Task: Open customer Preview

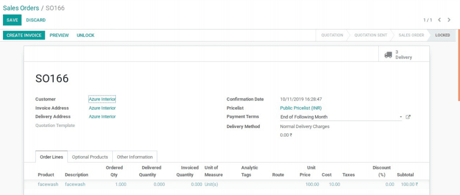Action: coord(59,35)
